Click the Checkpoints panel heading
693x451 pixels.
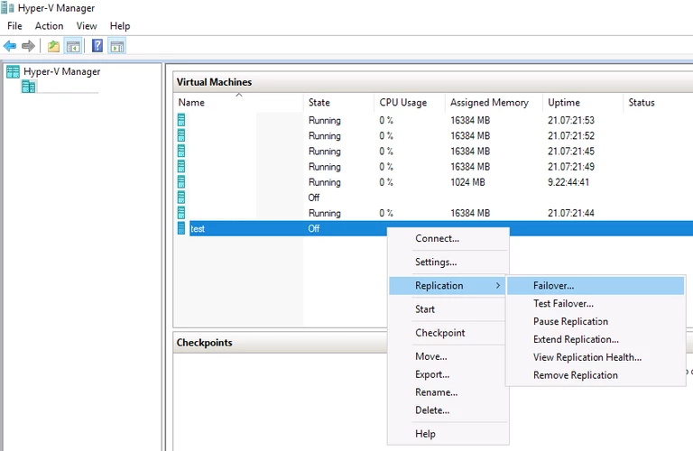click(x=204, y=343)
